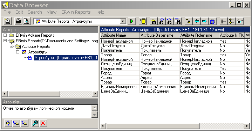Screen dimensions: 252x131
Task: Click binoculars find previous arrow icon
Action: (169, 21)
